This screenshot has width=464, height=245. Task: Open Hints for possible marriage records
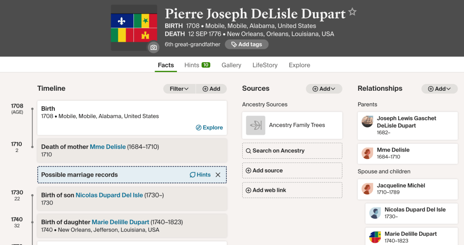(x=200, y=175)
